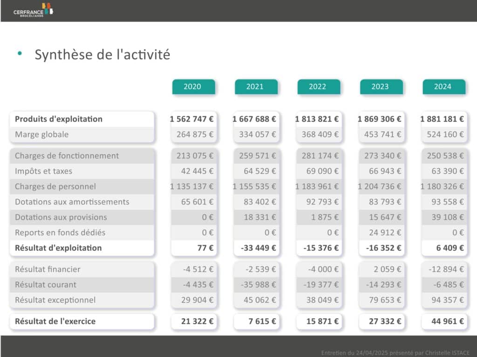
Task: Click the 2024 net result '44 961 €'
Action: (448, 321)
